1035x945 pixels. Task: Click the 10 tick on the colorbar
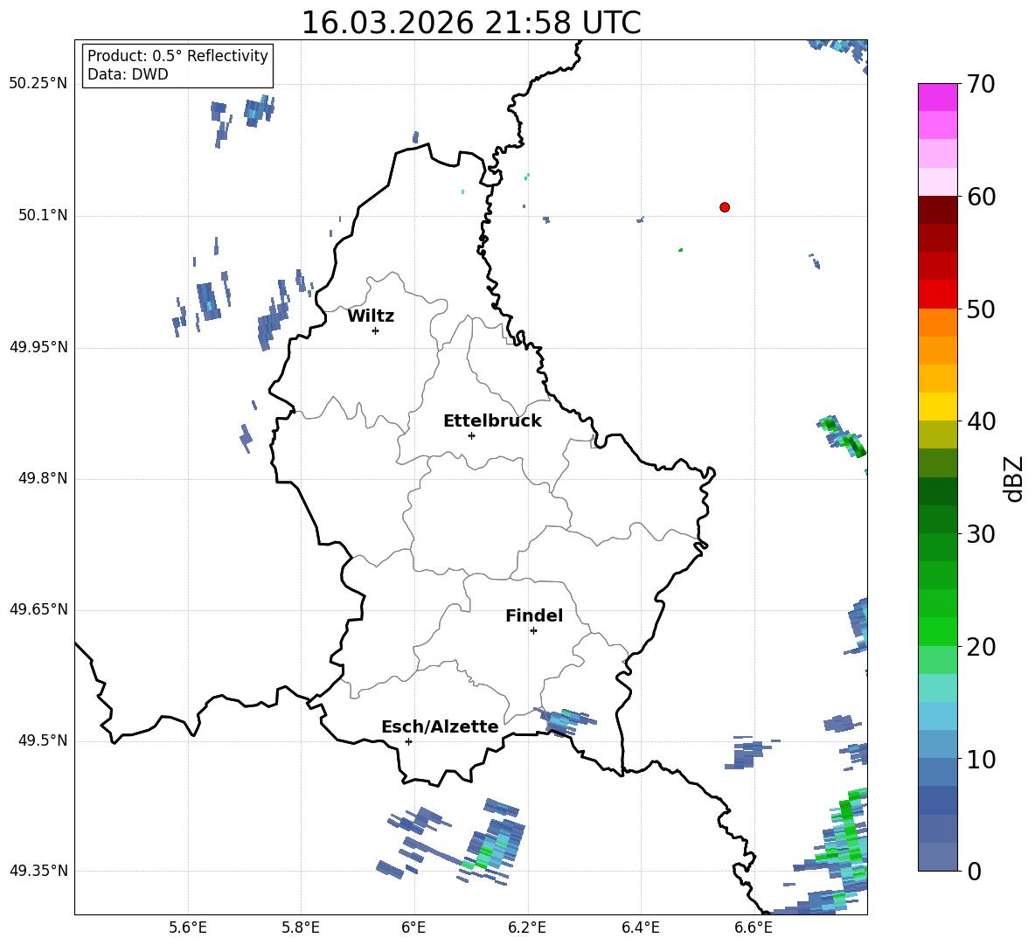click(981, 759)
